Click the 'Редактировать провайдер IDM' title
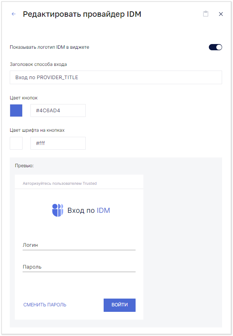Viewport: 233px width, 336px height. [x=82, y=14]
